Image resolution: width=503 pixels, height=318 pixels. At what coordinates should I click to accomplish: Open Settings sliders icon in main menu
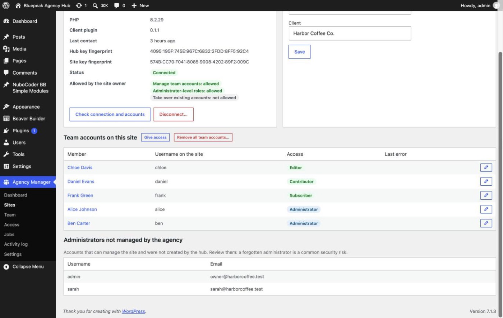(6, 166)
